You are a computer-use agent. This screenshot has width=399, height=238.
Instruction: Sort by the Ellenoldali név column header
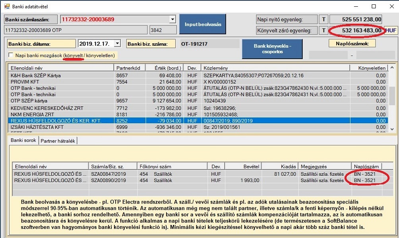[60, 67]
